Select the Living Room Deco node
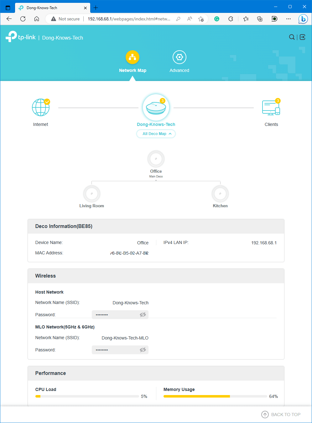The height and width of the screenshot is (423, 312). pos(91,194)
